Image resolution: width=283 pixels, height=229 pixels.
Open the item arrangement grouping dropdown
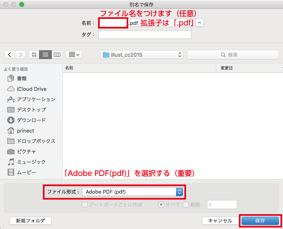point(74,55)
